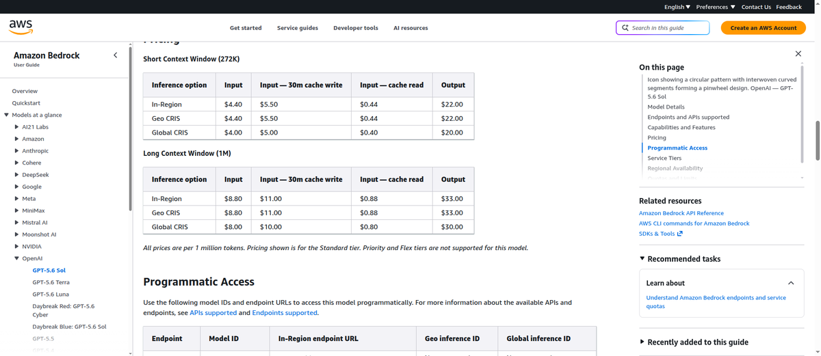The height and width of the screenshot is (356, 821).
Task: Click the Feedback link
Action: 789,7
